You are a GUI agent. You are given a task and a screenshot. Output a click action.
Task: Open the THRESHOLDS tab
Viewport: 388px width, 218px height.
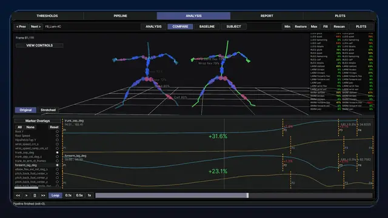(x=47, y=16)
